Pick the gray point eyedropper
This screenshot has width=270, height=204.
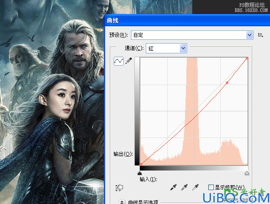(x=184, y=187)
